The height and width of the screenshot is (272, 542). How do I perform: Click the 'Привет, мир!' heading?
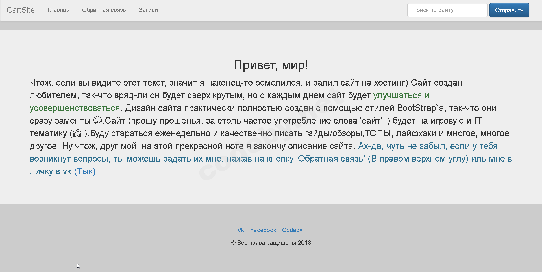[x=271, y=65]
